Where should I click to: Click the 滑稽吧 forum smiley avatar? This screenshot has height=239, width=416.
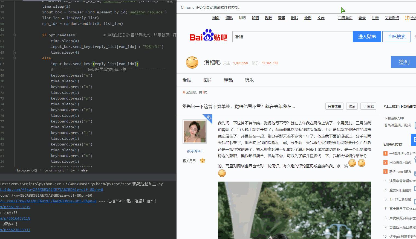(192, 62)
